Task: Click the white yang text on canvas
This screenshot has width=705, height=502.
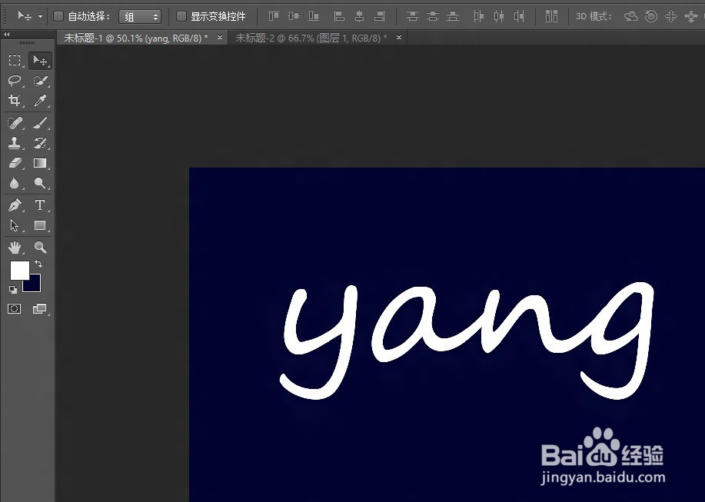Action: click(467, 341)
